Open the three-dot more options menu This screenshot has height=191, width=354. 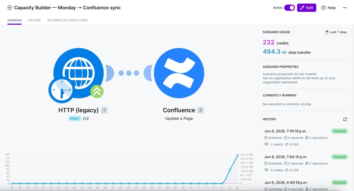click(345, 8)
